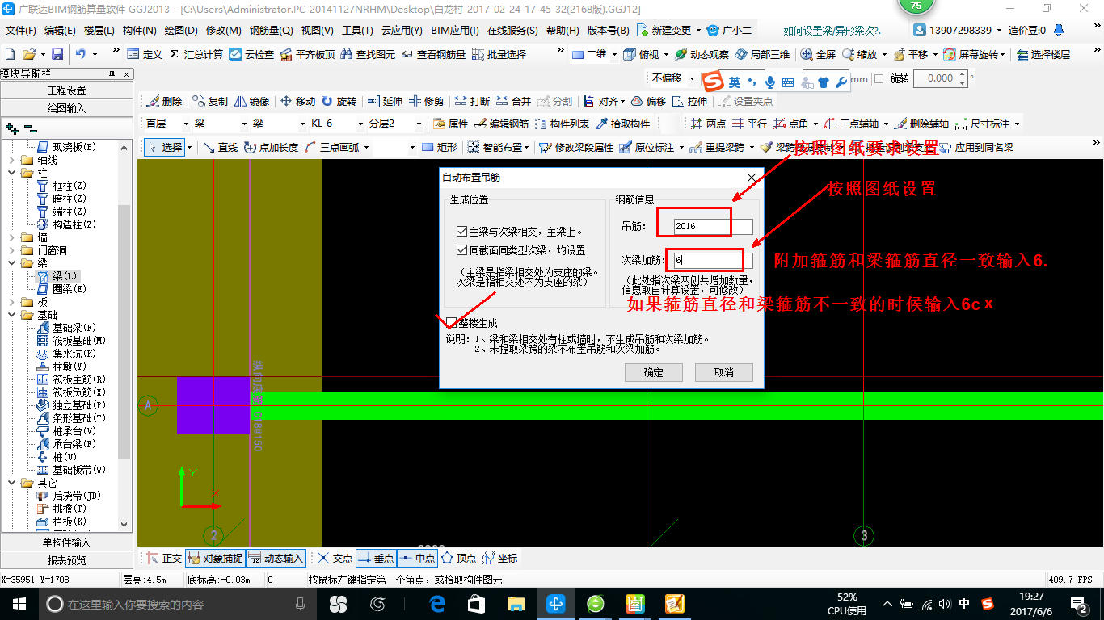
Task: Click the 移动 move tool
Action: pos(297,101)
